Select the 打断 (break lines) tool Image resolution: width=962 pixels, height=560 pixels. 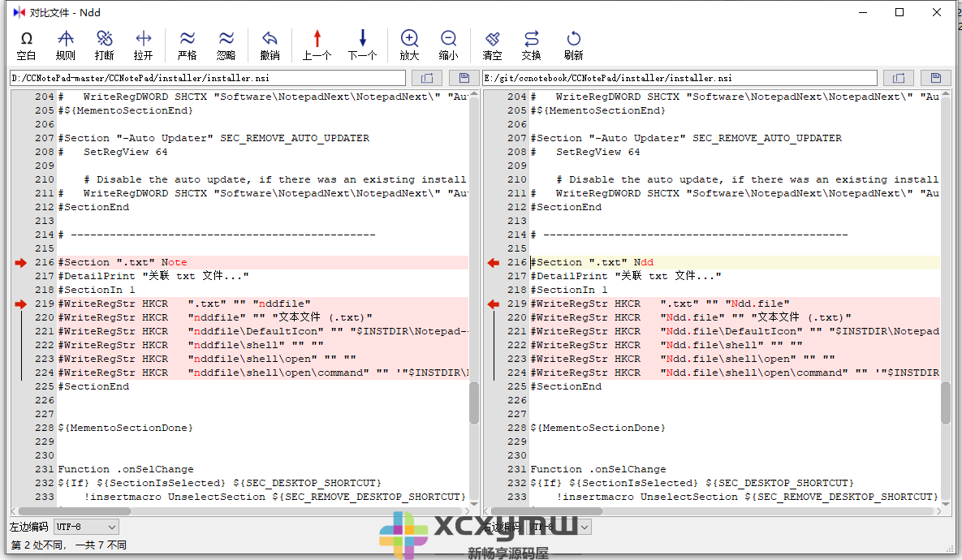point(104,45)
